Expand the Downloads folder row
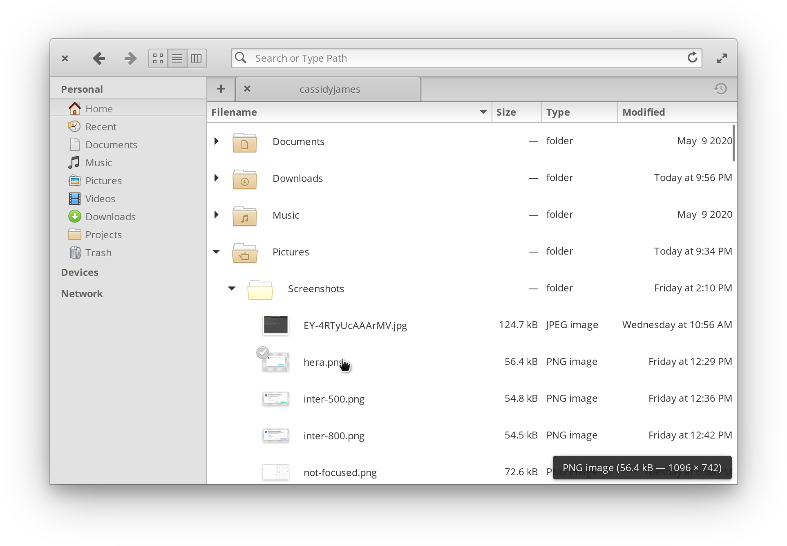The height and width of the screenshot is (546, 787). 216,178
